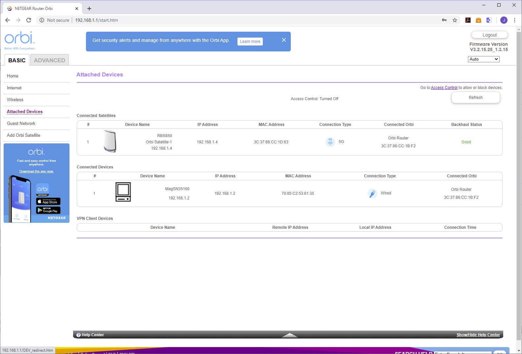Click the RBS850 satellite device image
The height and width of the screenshot is (354, 522).
click(x=110, y=141)
